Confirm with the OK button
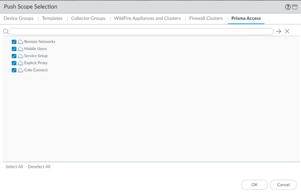The image size is (301, 194). point(254,184)
